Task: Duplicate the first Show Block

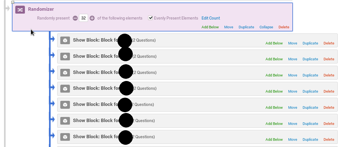Action: pyautogui.click(x=310, y=43)
